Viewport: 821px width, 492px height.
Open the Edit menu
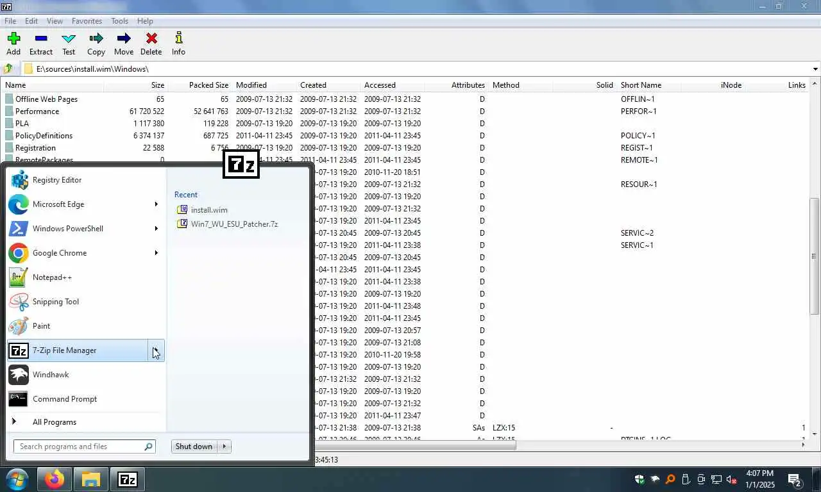click(x=31, y=21)
